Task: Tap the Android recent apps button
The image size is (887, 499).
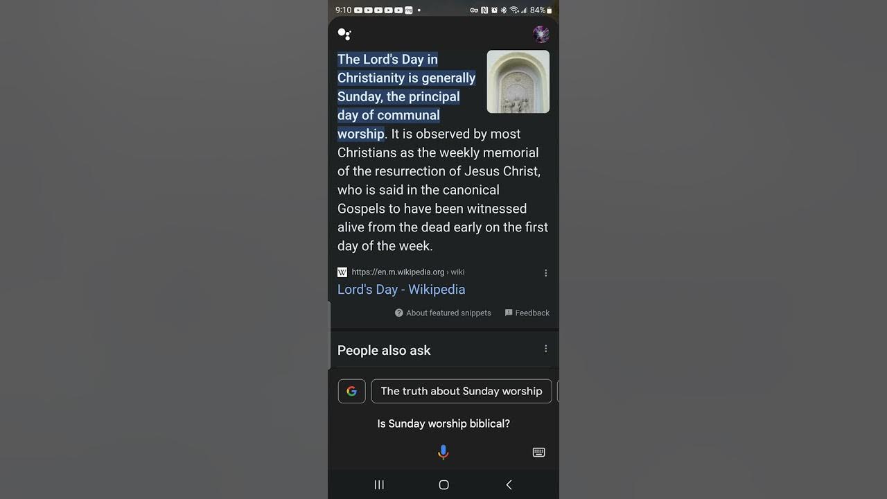Action: tap(379, 485)
